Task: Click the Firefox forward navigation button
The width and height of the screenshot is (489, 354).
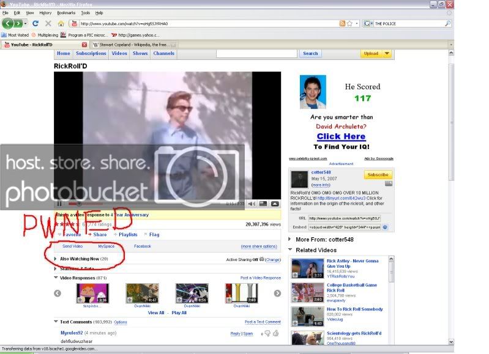Action: [18, 23]
